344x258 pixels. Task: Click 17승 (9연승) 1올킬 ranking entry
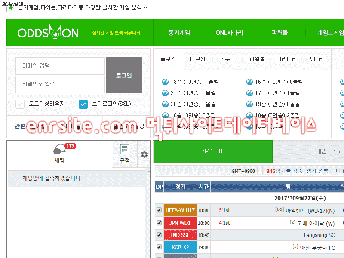277,93
